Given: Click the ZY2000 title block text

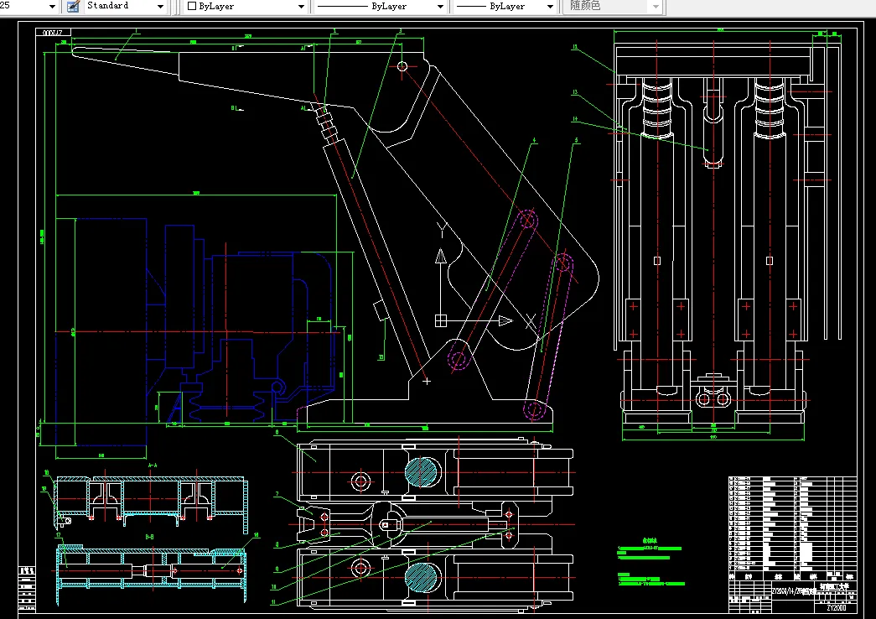Looking at the screenshot, I should 837,608.
